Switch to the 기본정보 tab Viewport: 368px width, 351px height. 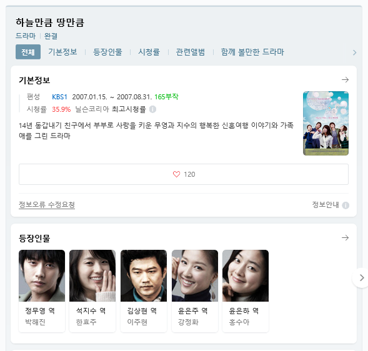pos(62,52)
